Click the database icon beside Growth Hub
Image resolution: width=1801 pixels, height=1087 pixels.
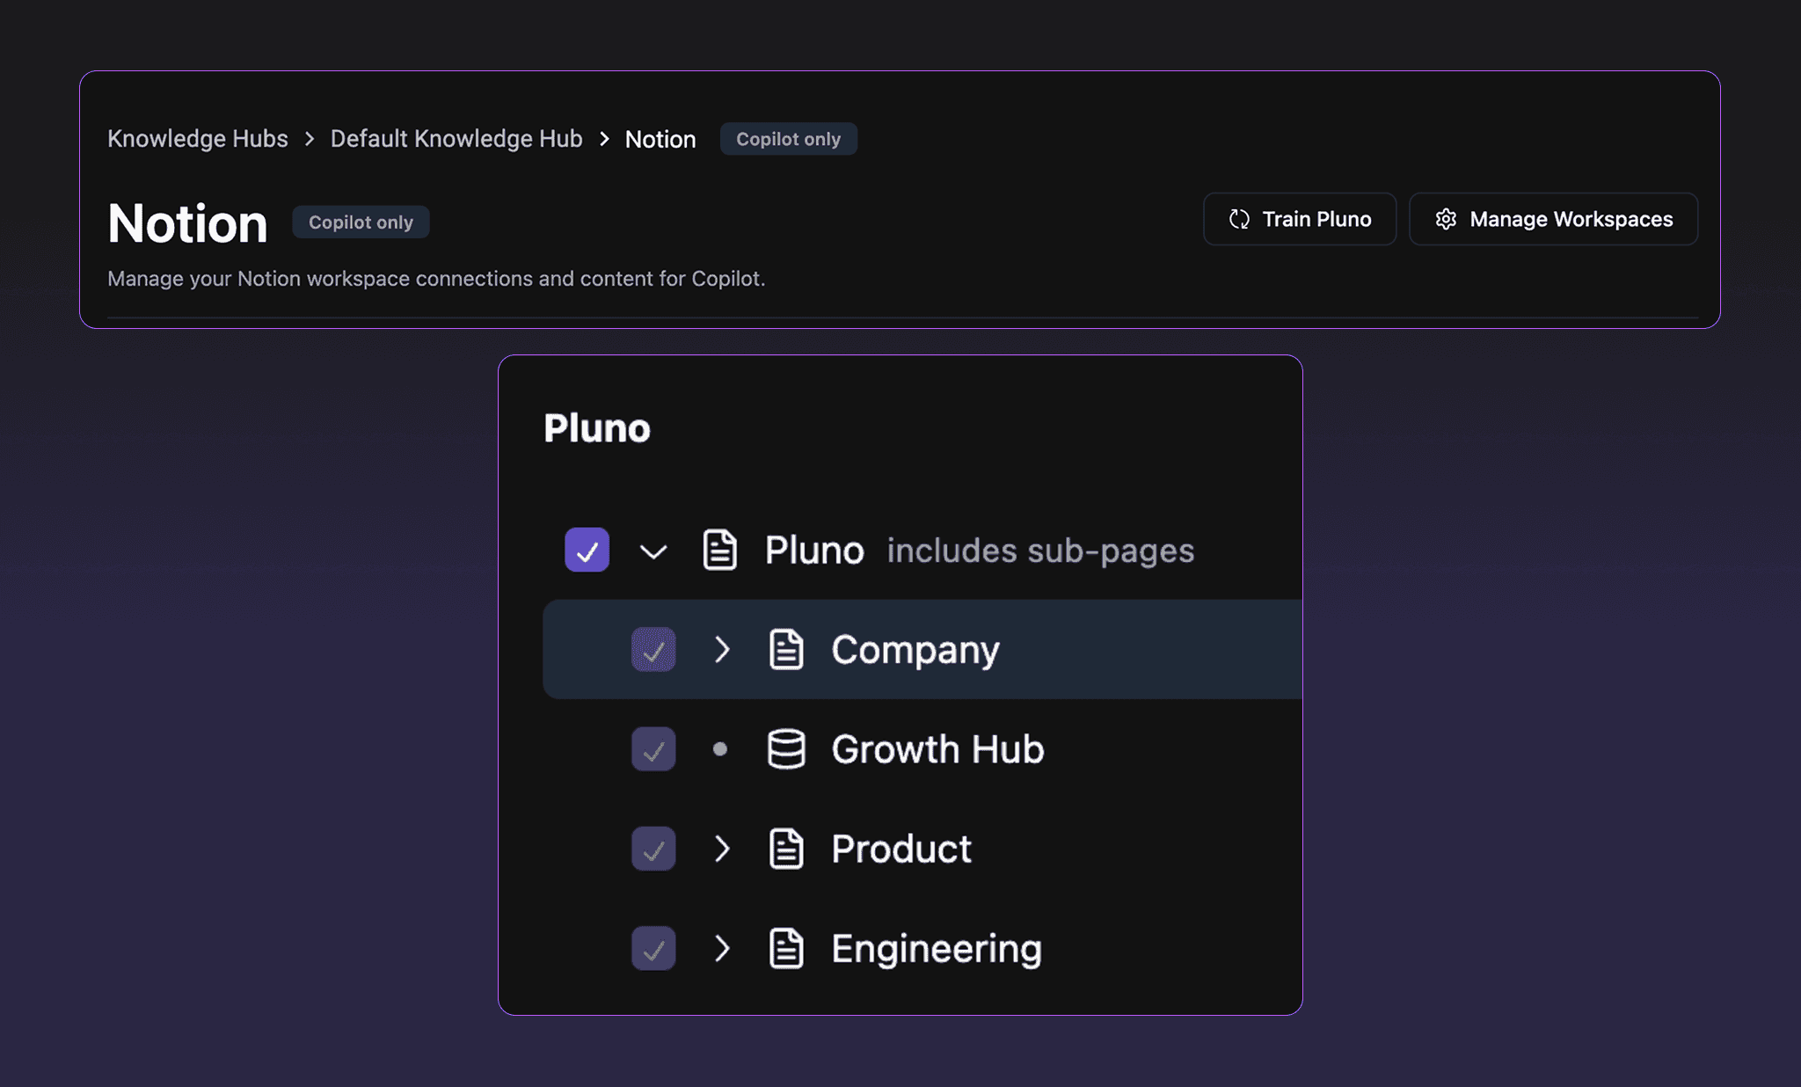click(785, 749)
